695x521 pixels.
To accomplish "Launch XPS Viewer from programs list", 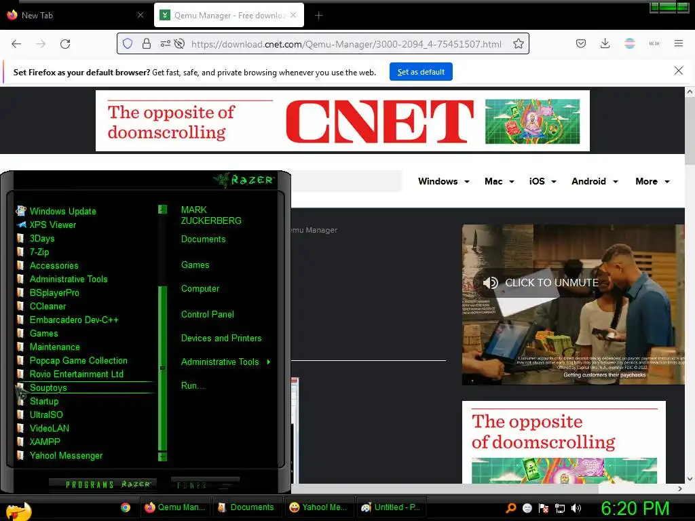I will (x=53, y=225).
